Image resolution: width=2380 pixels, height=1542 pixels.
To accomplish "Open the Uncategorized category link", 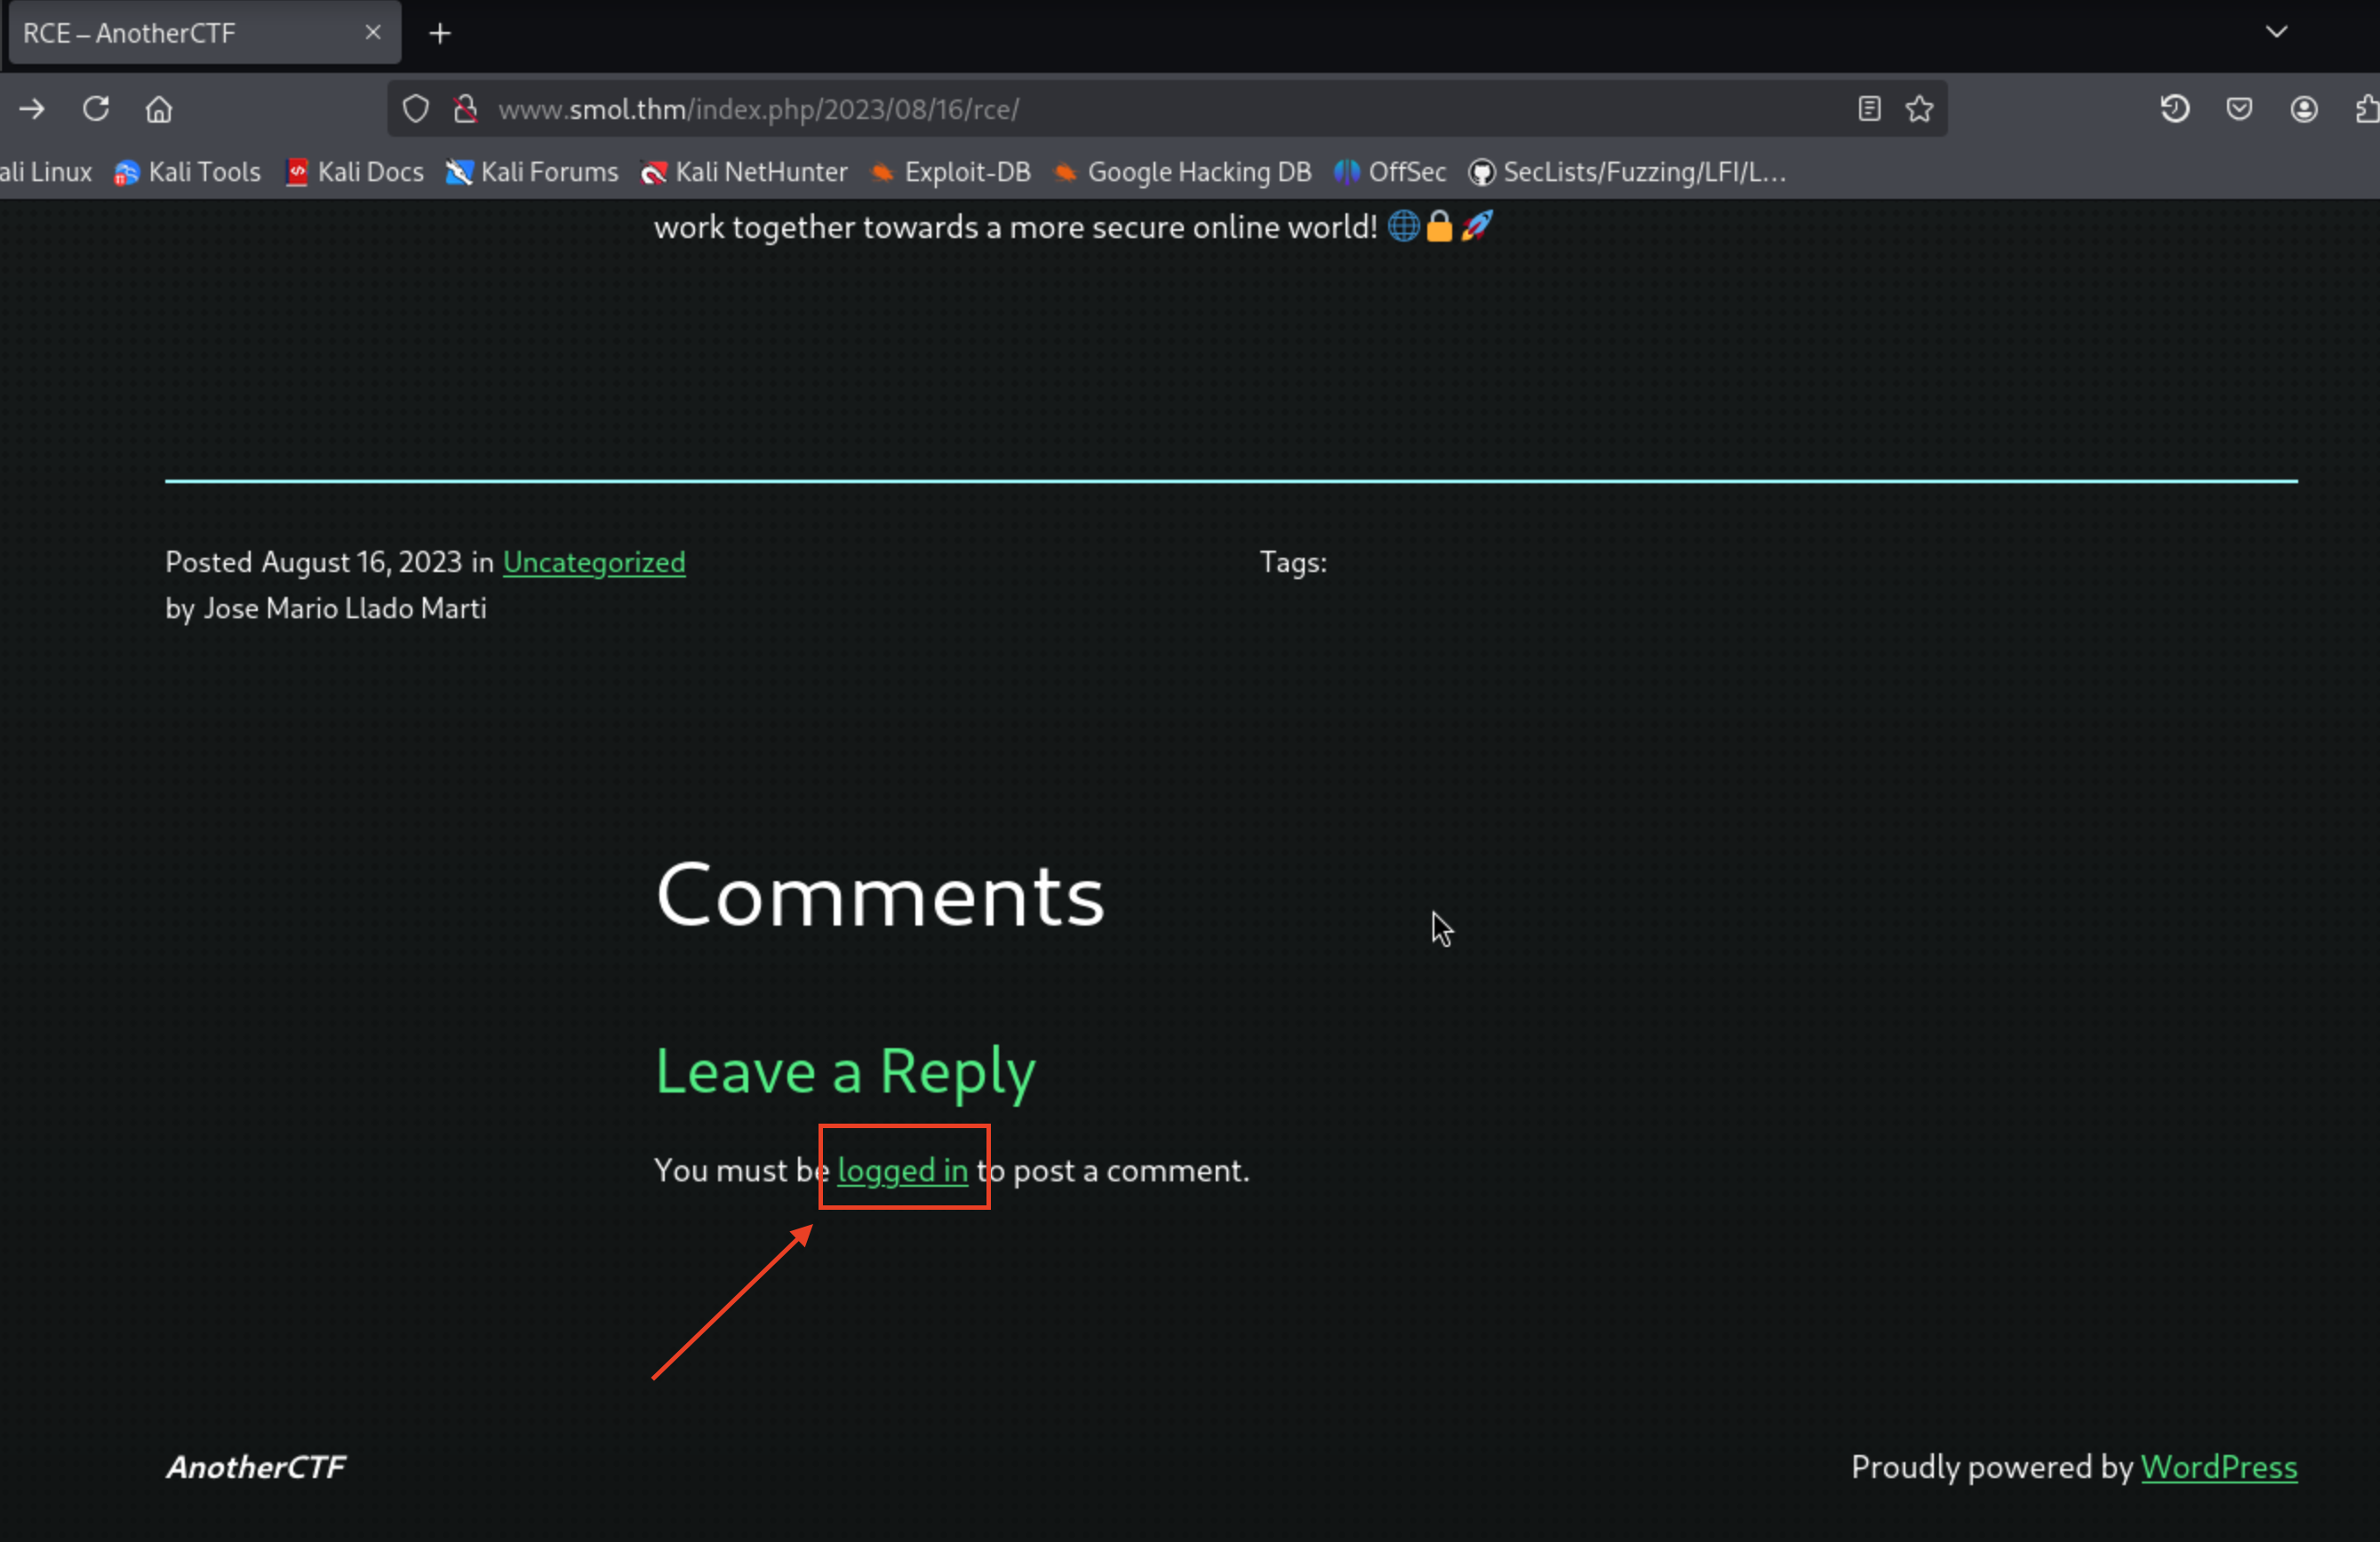I will (594, 562).
